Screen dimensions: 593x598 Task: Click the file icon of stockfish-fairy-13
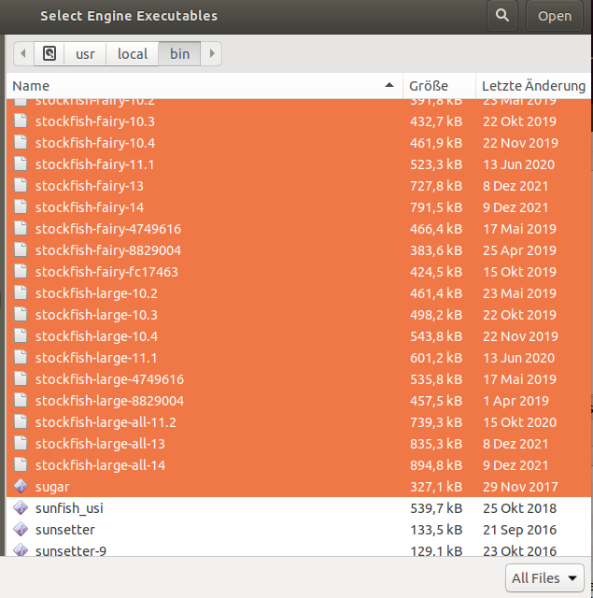coord(21,185)
